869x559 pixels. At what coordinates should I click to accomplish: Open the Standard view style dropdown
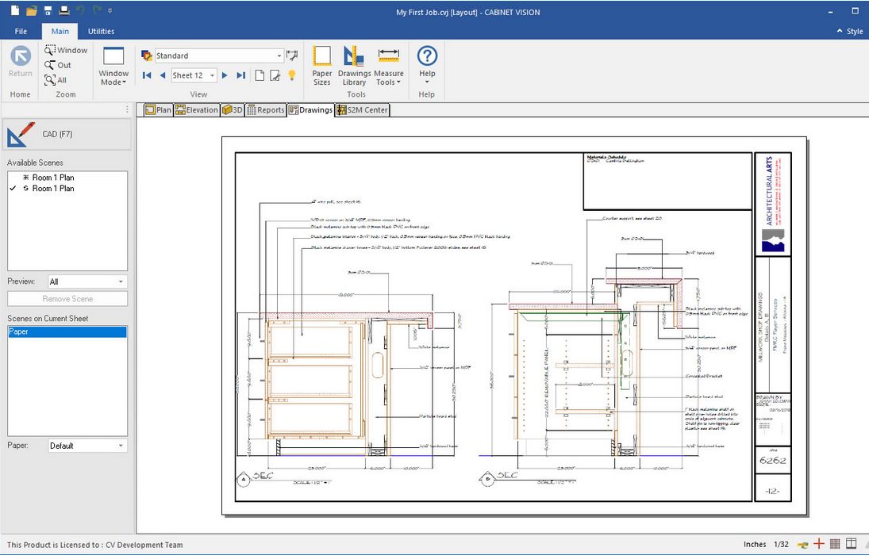[x=279, y=55]
